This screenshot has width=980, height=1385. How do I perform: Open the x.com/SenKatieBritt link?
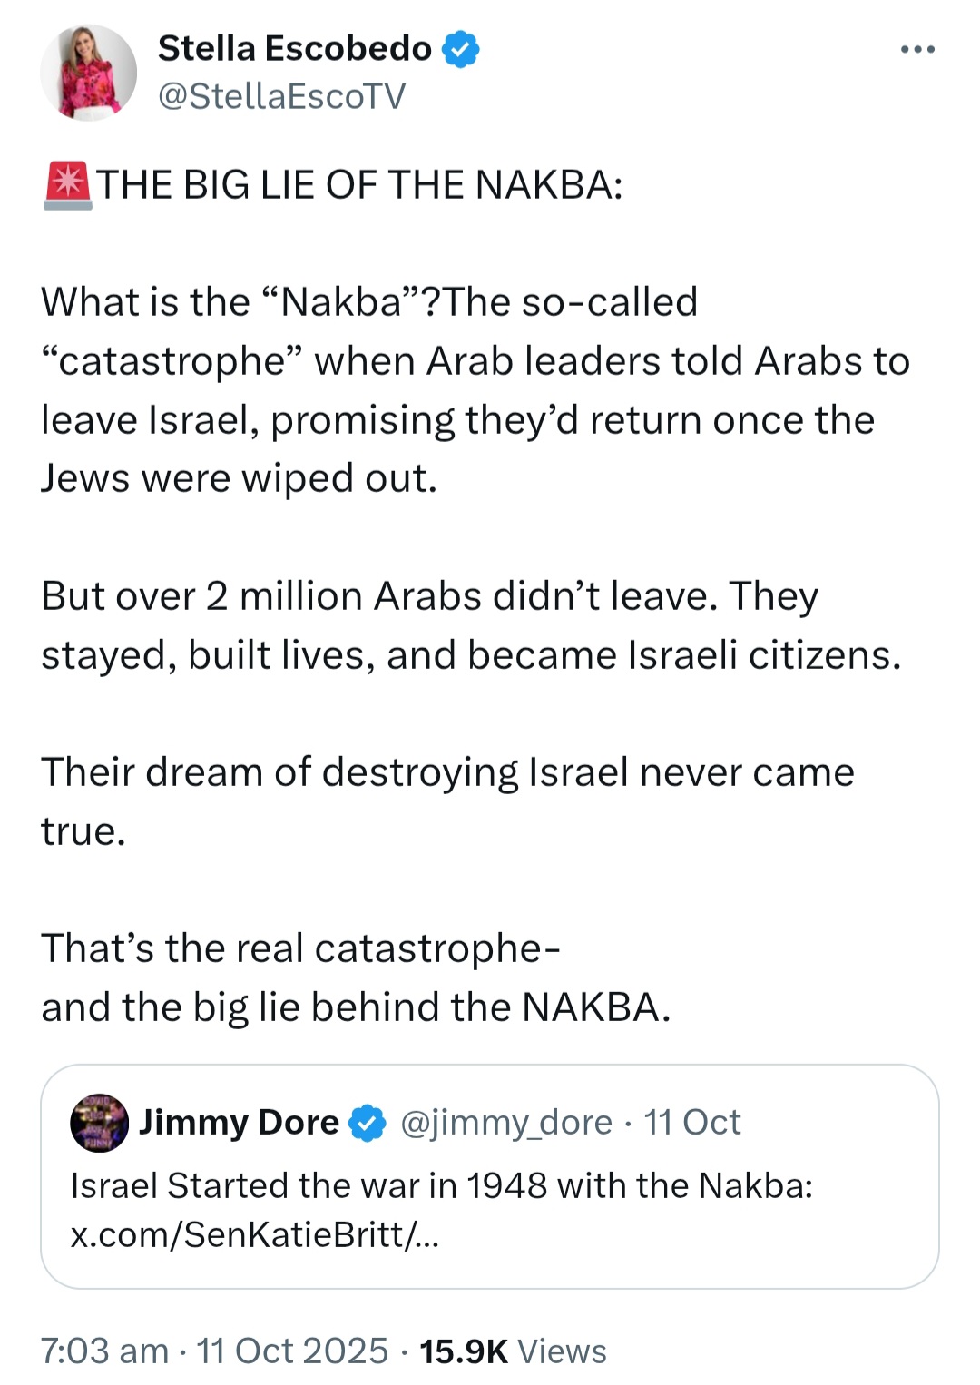coord(255,1234)
